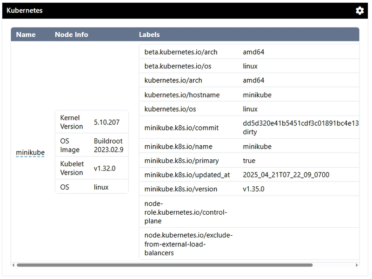372x279 pixels.
Task: Click the Kubernetes widget title
Action: tap(25, 10)
